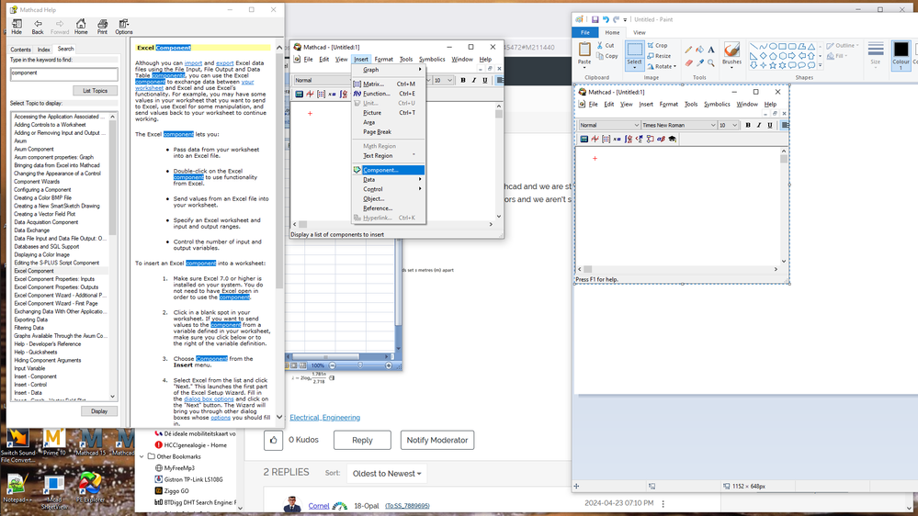Click the Print icon in Mathcad Help
Viewport: 918px width, 516px height.
102,26
